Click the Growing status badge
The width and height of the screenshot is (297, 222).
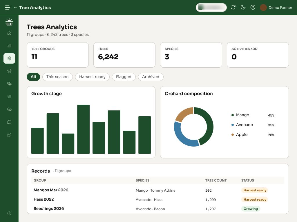tap(251, 209)
